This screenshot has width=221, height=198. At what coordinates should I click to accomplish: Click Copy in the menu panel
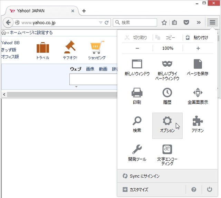pos(165,38)
